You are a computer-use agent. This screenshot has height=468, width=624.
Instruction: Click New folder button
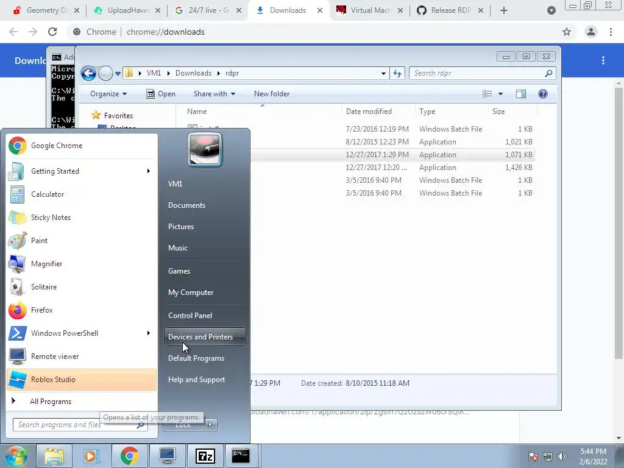point(272,94)
